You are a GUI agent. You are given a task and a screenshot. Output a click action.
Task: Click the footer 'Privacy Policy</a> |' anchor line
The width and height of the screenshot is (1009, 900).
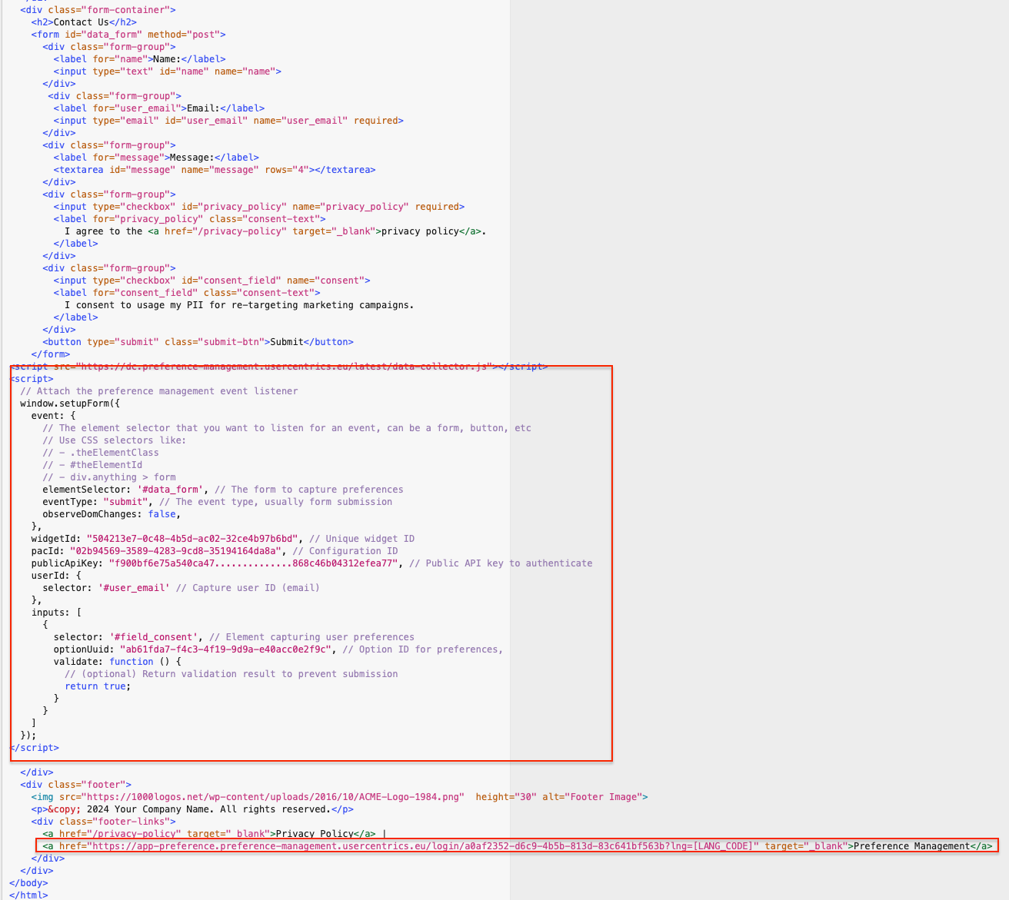(x=214, y=834)
